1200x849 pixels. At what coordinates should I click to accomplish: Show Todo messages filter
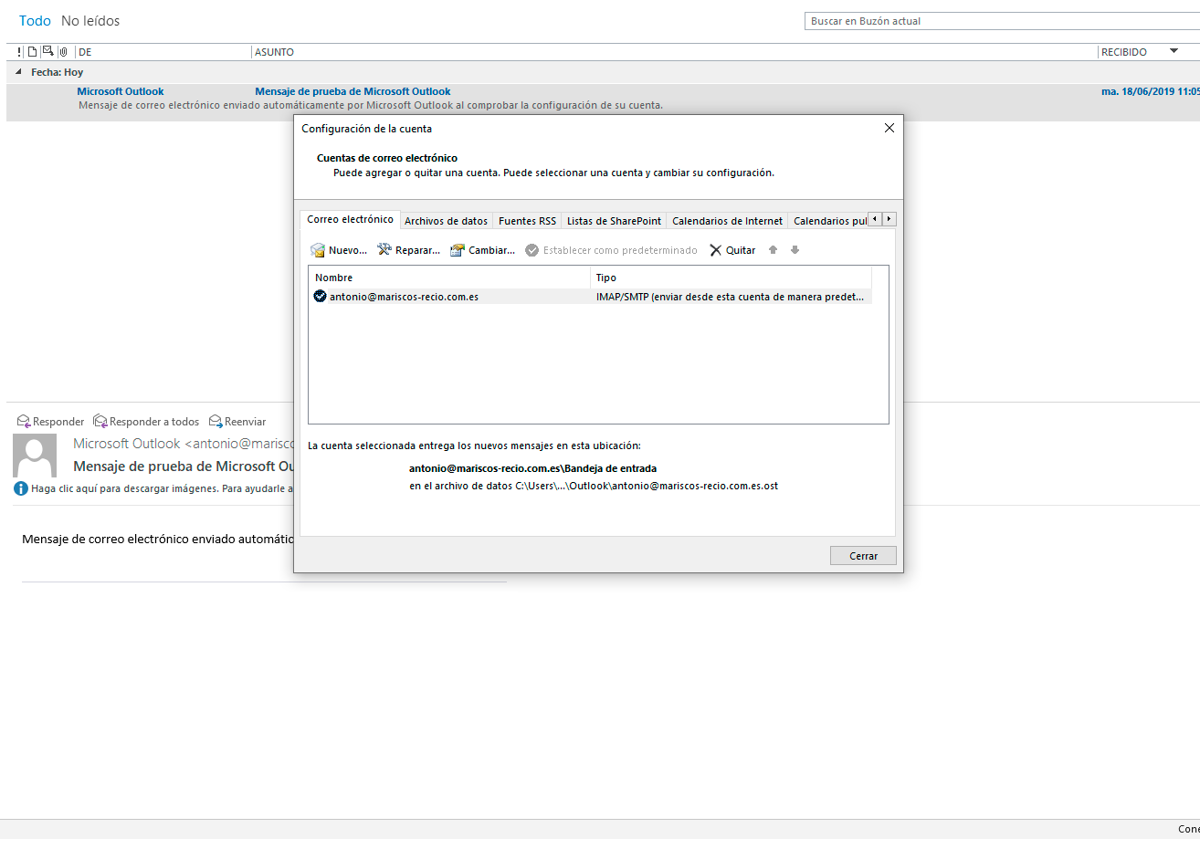pyautogui.click(x=35, y=21)
